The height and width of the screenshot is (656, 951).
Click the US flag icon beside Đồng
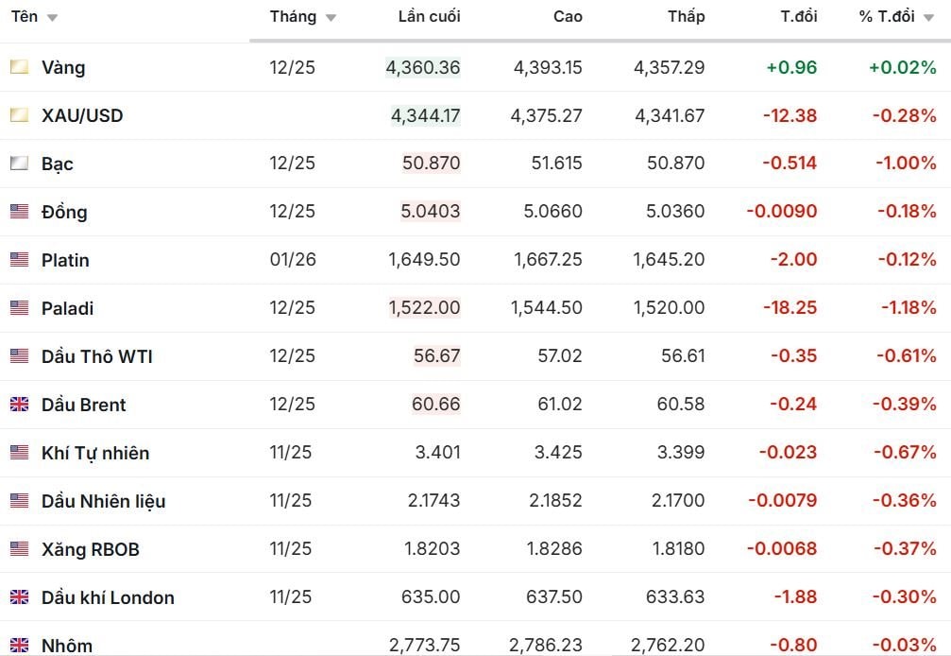click(19, 212)
